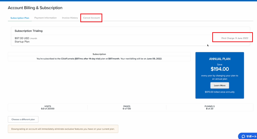Open the support chat widget

coord(248,136)
